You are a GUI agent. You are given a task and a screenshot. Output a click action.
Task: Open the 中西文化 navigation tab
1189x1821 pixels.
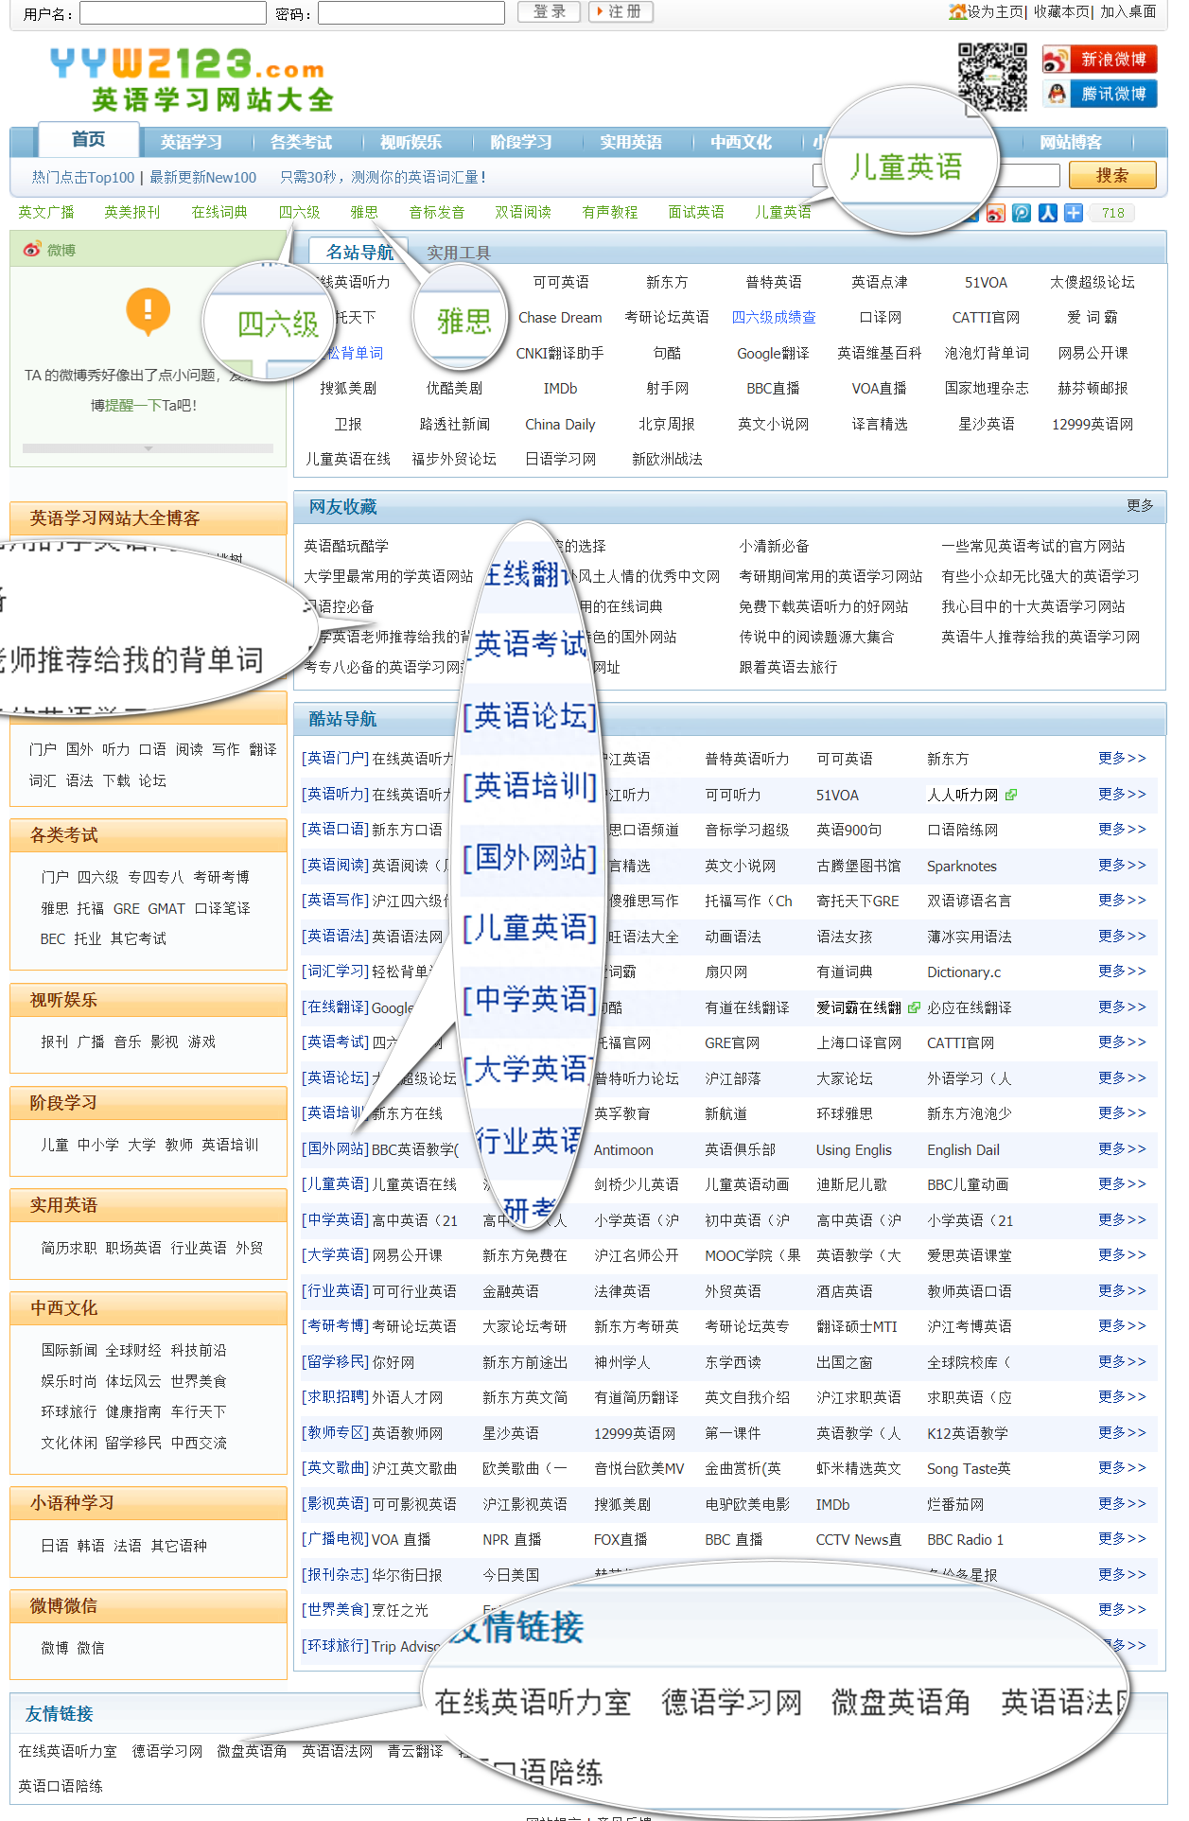(x=741, y=142)
